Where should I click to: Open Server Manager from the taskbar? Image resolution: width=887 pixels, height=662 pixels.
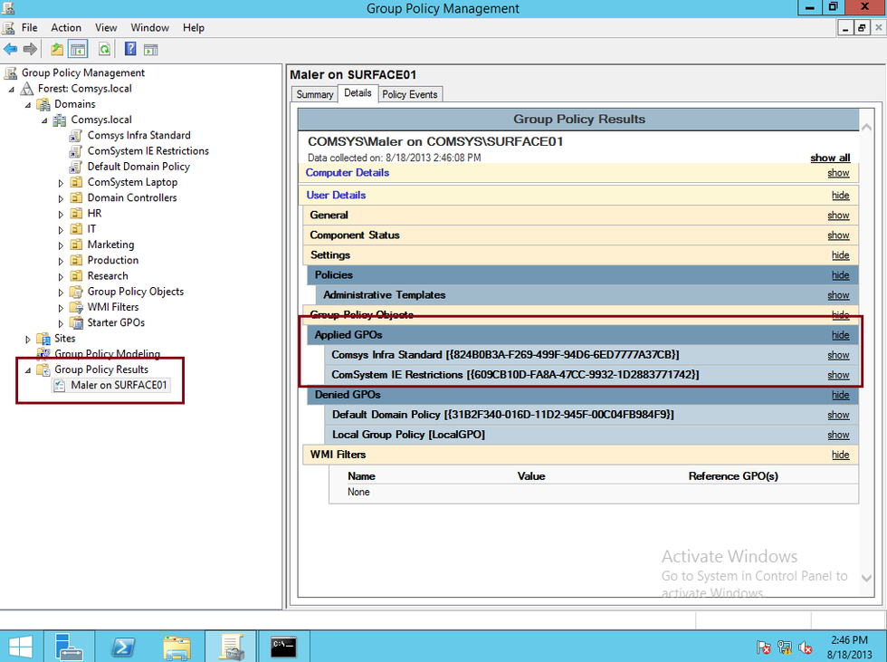point(69,647)
